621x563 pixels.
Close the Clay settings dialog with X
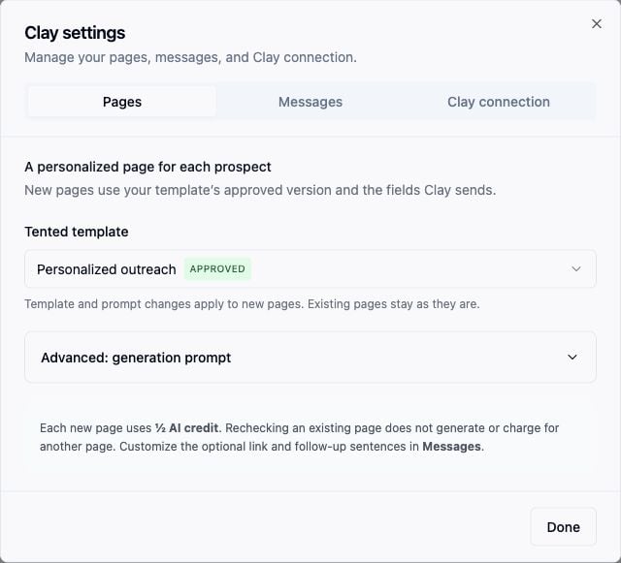597,23
